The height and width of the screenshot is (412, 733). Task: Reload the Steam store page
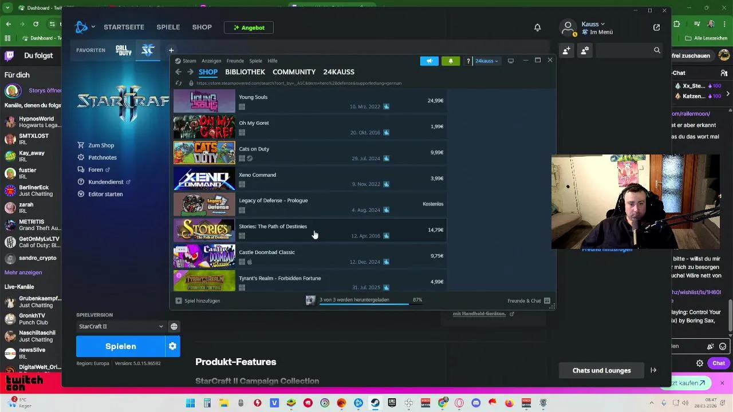(x=179, y=83)
